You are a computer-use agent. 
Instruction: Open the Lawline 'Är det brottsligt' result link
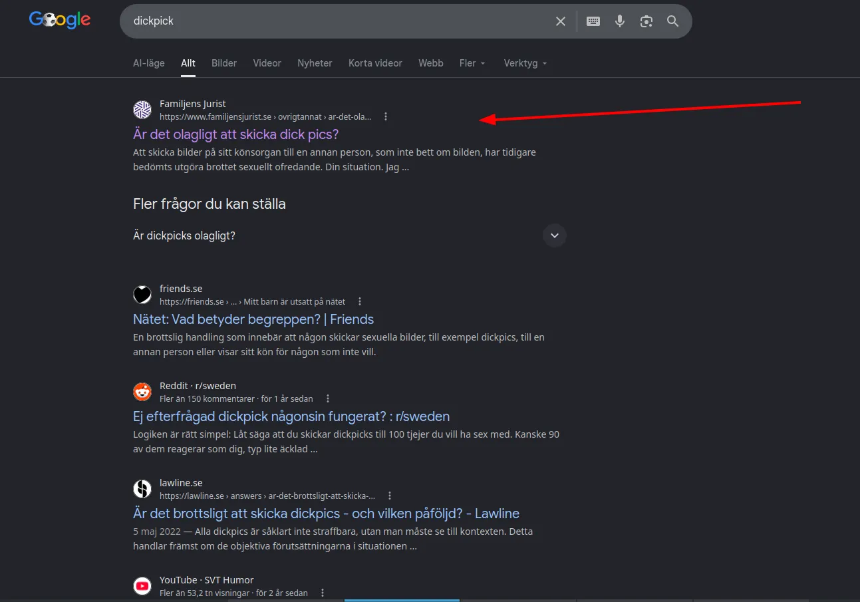(326, 514)
